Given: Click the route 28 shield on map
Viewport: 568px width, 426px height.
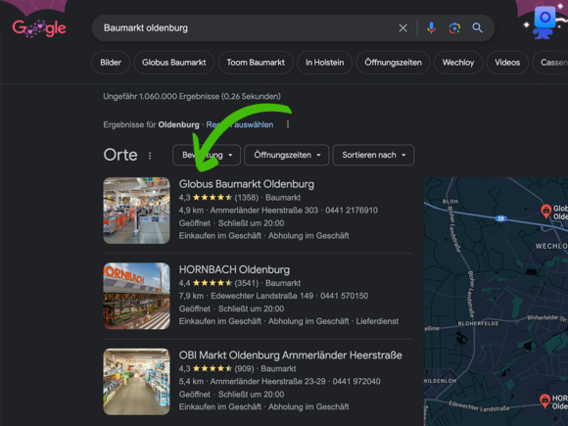Looking at the screenshot, I should click(x=500, y=218).
